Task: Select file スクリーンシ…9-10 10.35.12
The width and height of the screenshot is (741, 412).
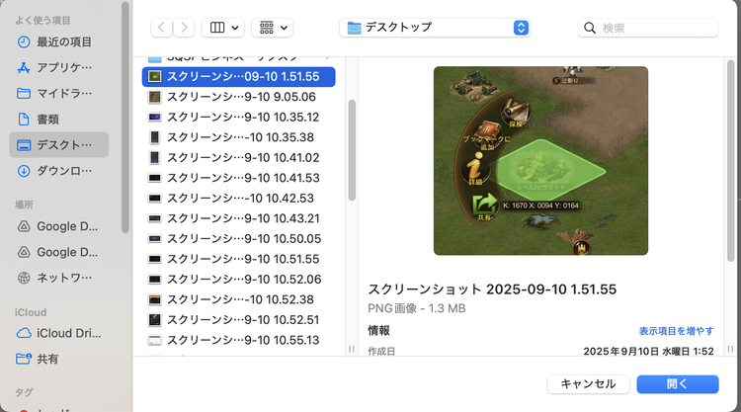Action: (x=239, y=118)
